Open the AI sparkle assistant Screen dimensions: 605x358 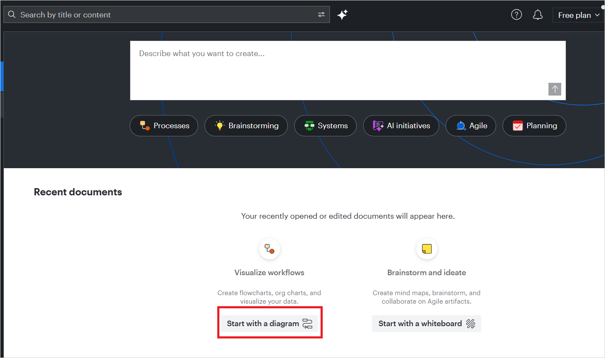pos(343,15)
